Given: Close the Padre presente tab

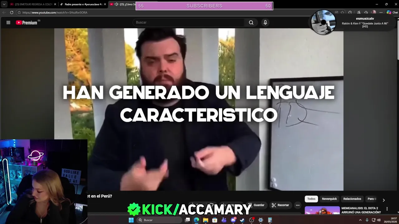Looking at the screenshot, I should 105,4.
